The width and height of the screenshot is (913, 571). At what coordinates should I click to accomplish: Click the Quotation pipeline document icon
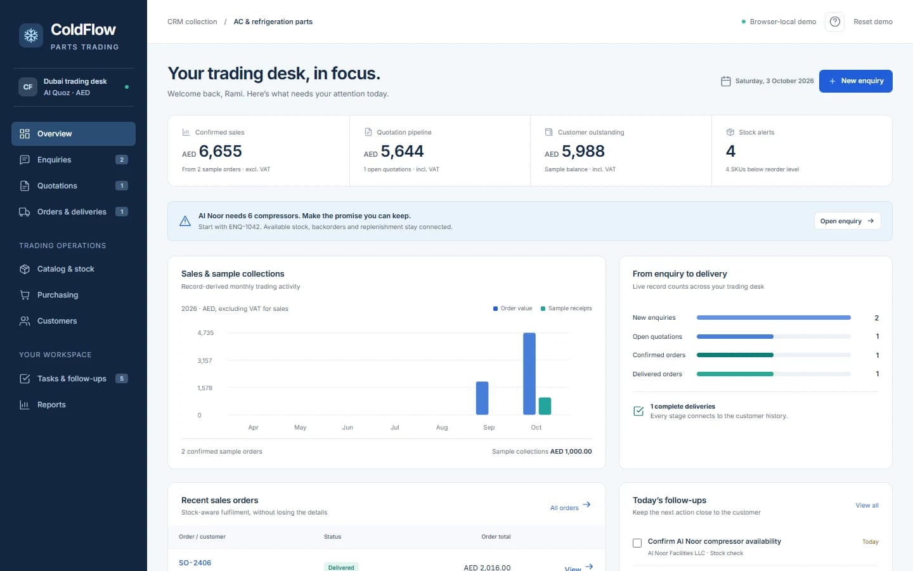click(x=368, y=132)
